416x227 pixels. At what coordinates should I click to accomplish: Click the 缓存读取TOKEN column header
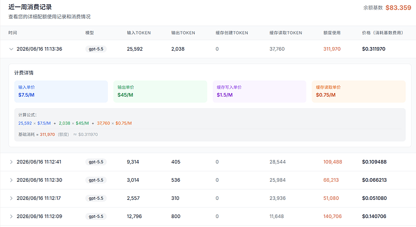pos(286,33)
